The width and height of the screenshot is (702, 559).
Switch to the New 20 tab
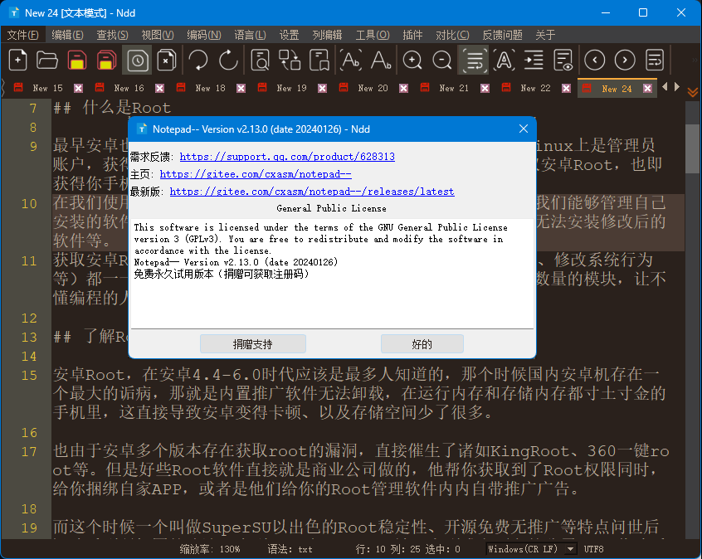pyautogui.click(x=373, y=88)
